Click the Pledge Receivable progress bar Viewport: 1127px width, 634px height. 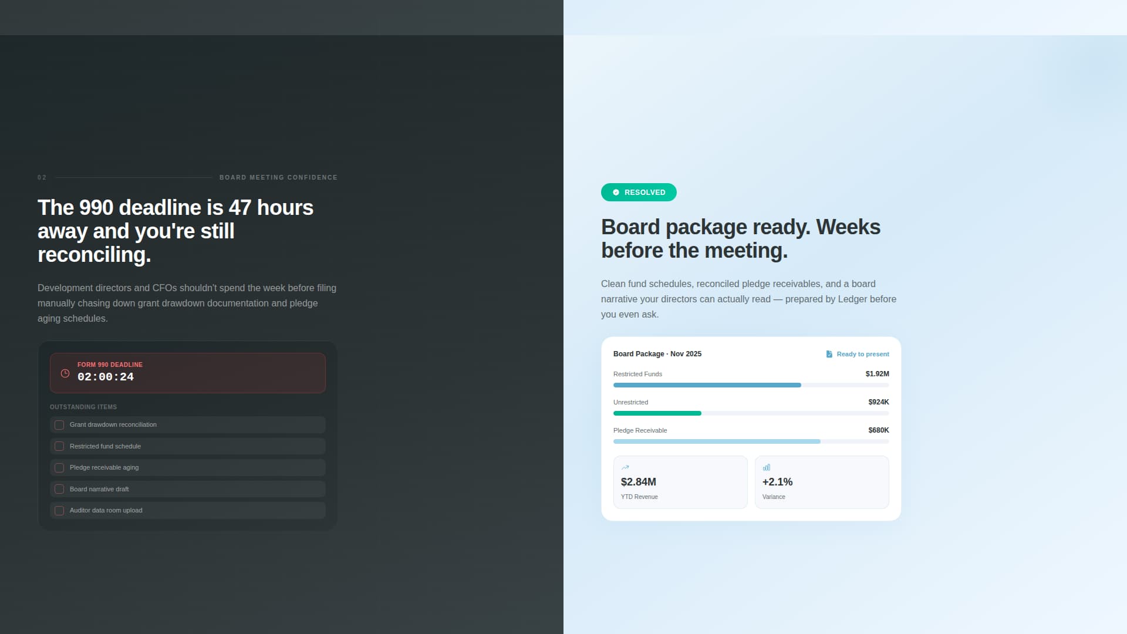pos(751,441)
